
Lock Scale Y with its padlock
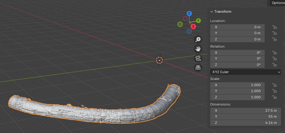pyautogui.click(x=274, y=91)
